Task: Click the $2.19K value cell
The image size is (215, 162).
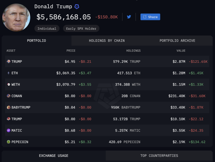Action: [179, 142]
